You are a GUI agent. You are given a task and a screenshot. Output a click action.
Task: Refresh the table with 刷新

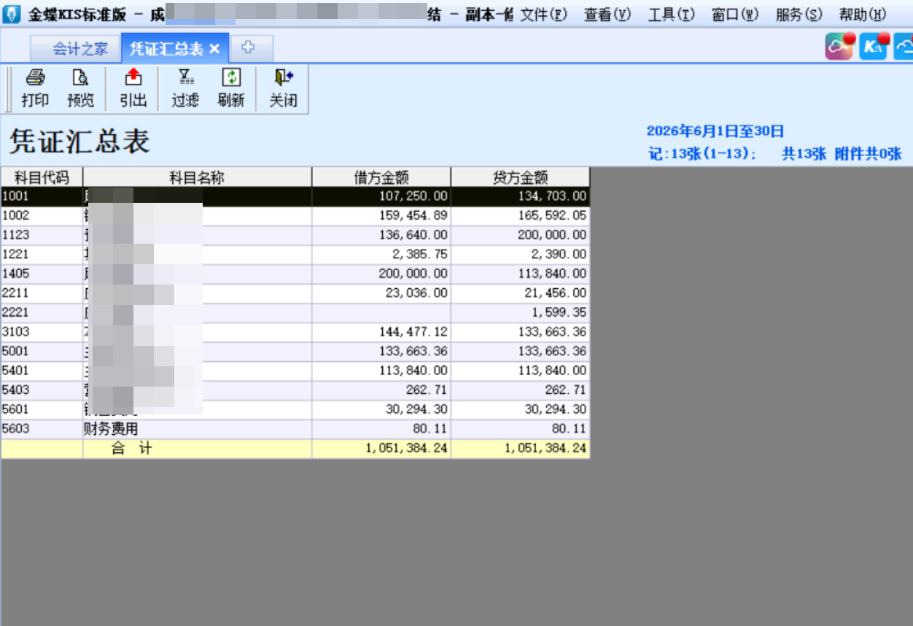pos(230,88)
